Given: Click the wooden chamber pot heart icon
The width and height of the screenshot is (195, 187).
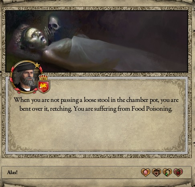Looking at the screenshot, I should [x=156, y=172].
